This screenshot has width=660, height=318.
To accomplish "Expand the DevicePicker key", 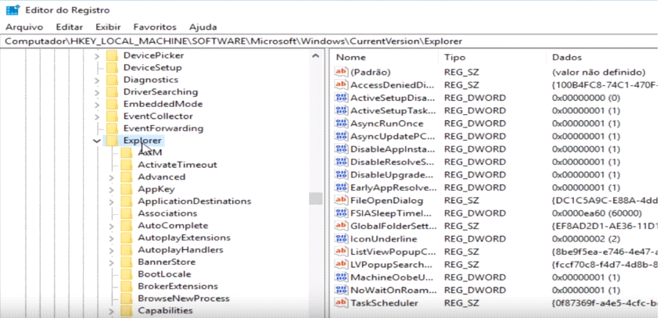I will point(97,56).
